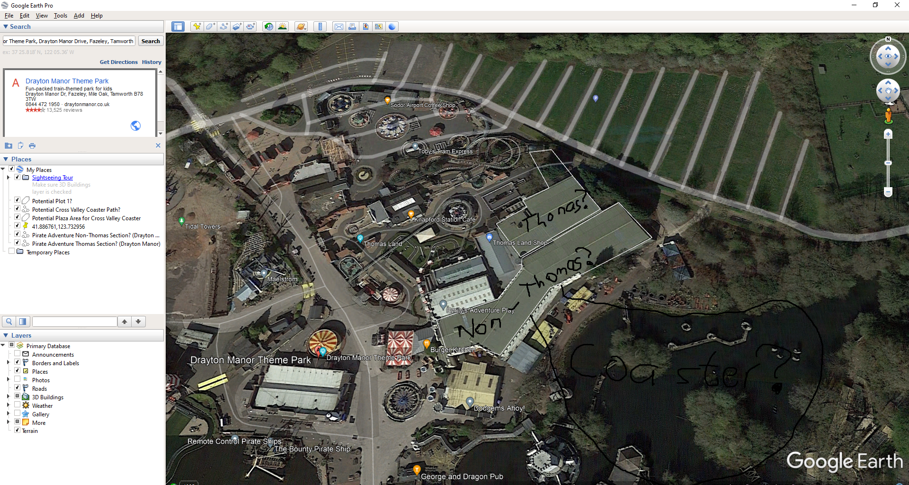This screenshot has height=485, width=909.
Task: Click the globe icon in search result
Action: pos(135,126)
